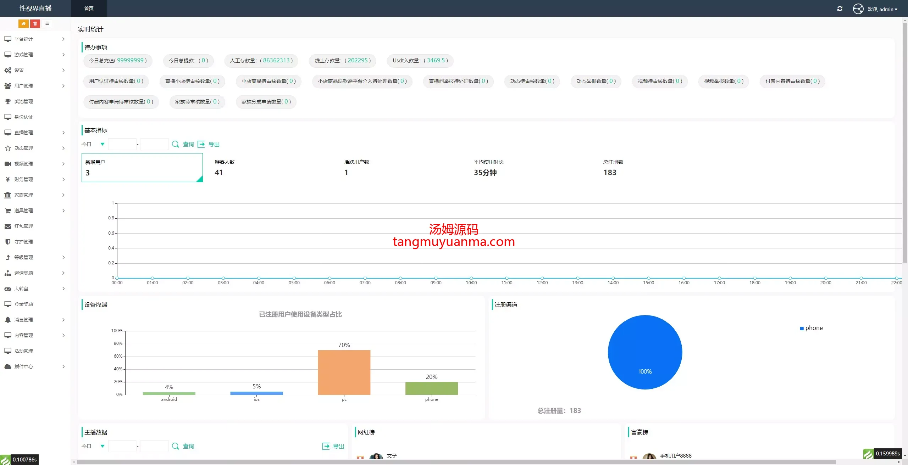Click the 用户认证待审核数量 button
908x465 pixels.
tap(116, 81)
